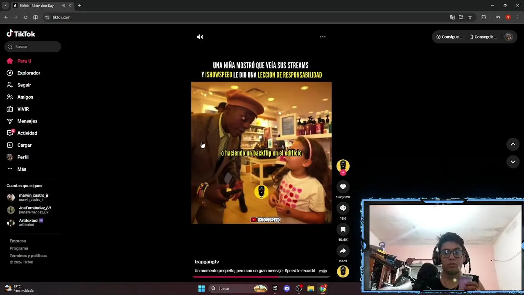Viewport: 524px width, 295px height.
Task: Open the comments bubble with 184 comments
Action: [x=343, y=208]
